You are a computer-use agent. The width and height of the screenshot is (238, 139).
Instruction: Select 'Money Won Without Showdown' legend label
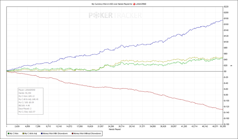pyautogui.click(x=87, y=134)
